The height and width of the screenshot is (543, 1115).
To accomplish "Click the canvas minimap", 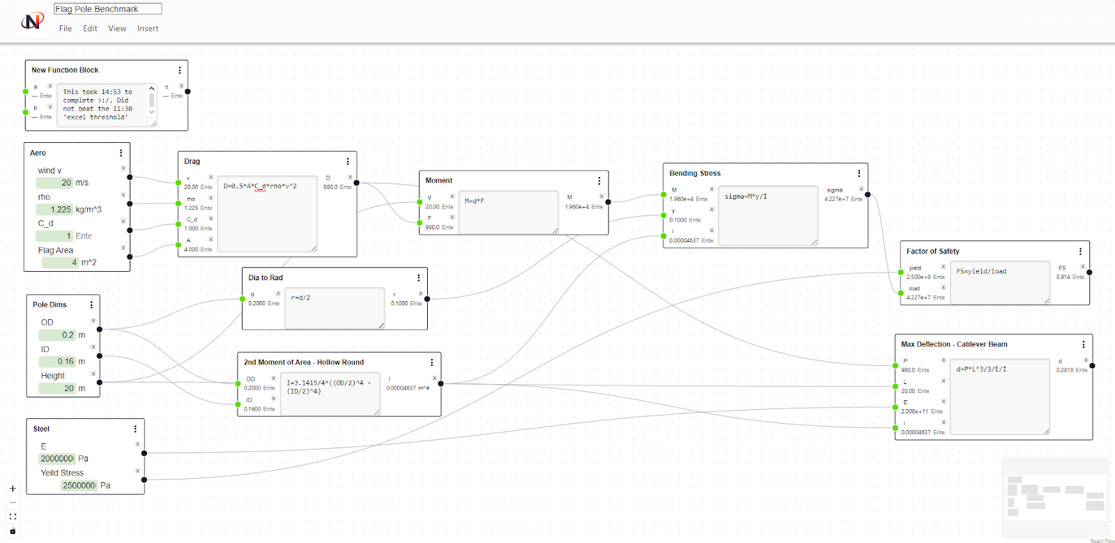I will [x=1055, y=497].
